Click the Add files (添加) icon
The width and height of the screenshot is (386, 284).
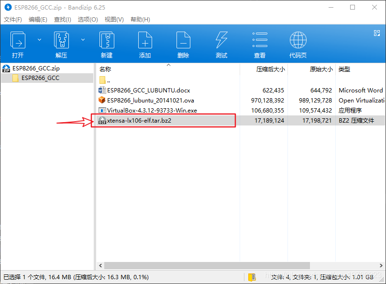coord(145,40)
